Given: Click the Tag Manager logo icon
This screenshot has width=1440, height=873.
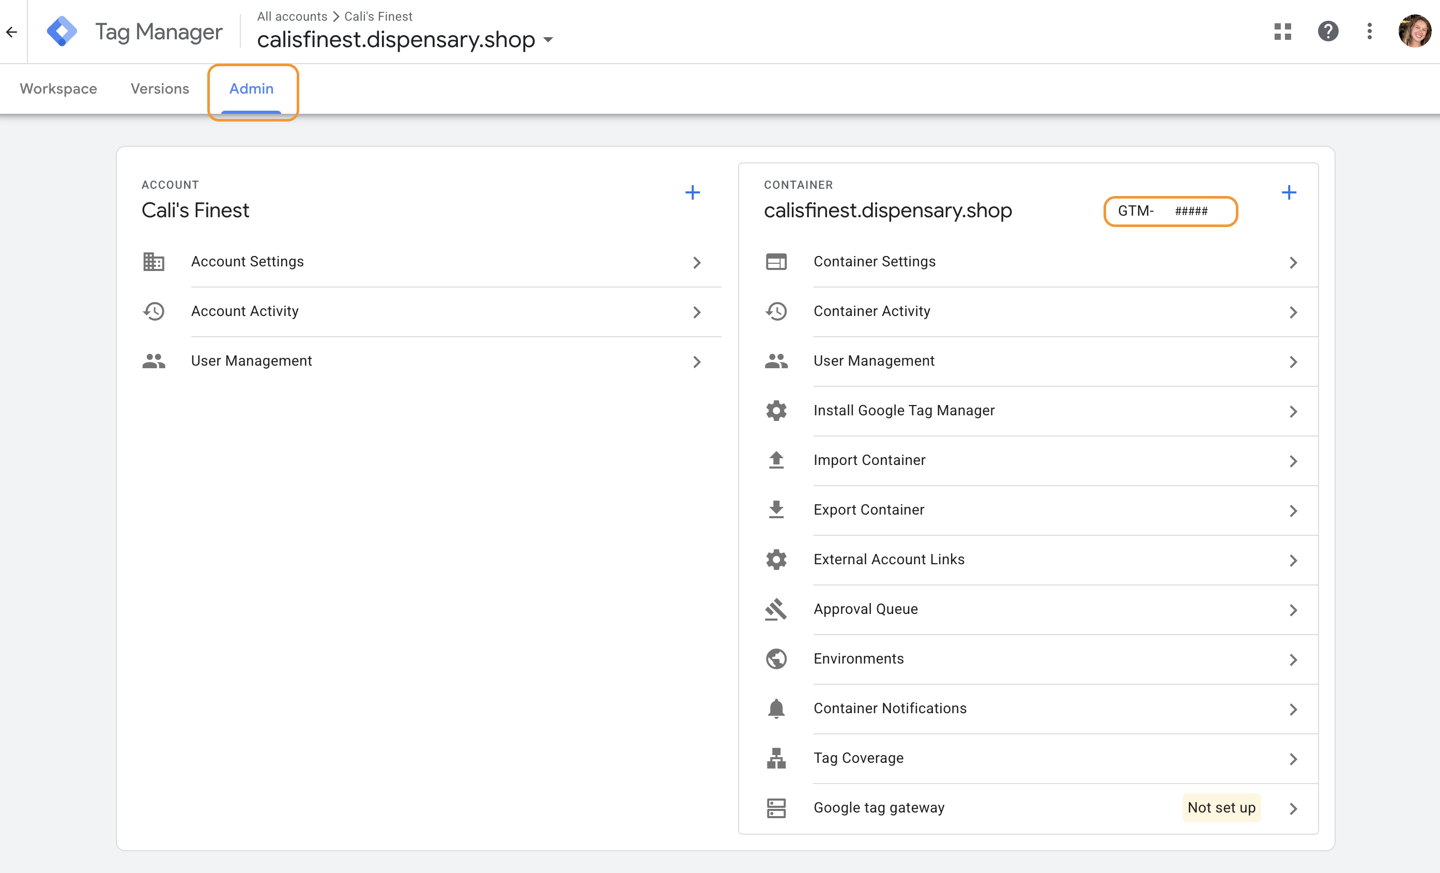Looking at the screenshot, I should click(x=62, y=32).
